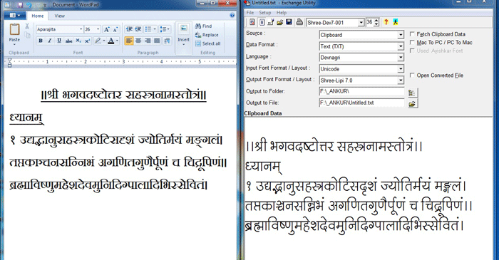Image resolution: width=499 pixels, height=260 pixels.
Task: Pick WordPad font text color
Action: [113, 41]
